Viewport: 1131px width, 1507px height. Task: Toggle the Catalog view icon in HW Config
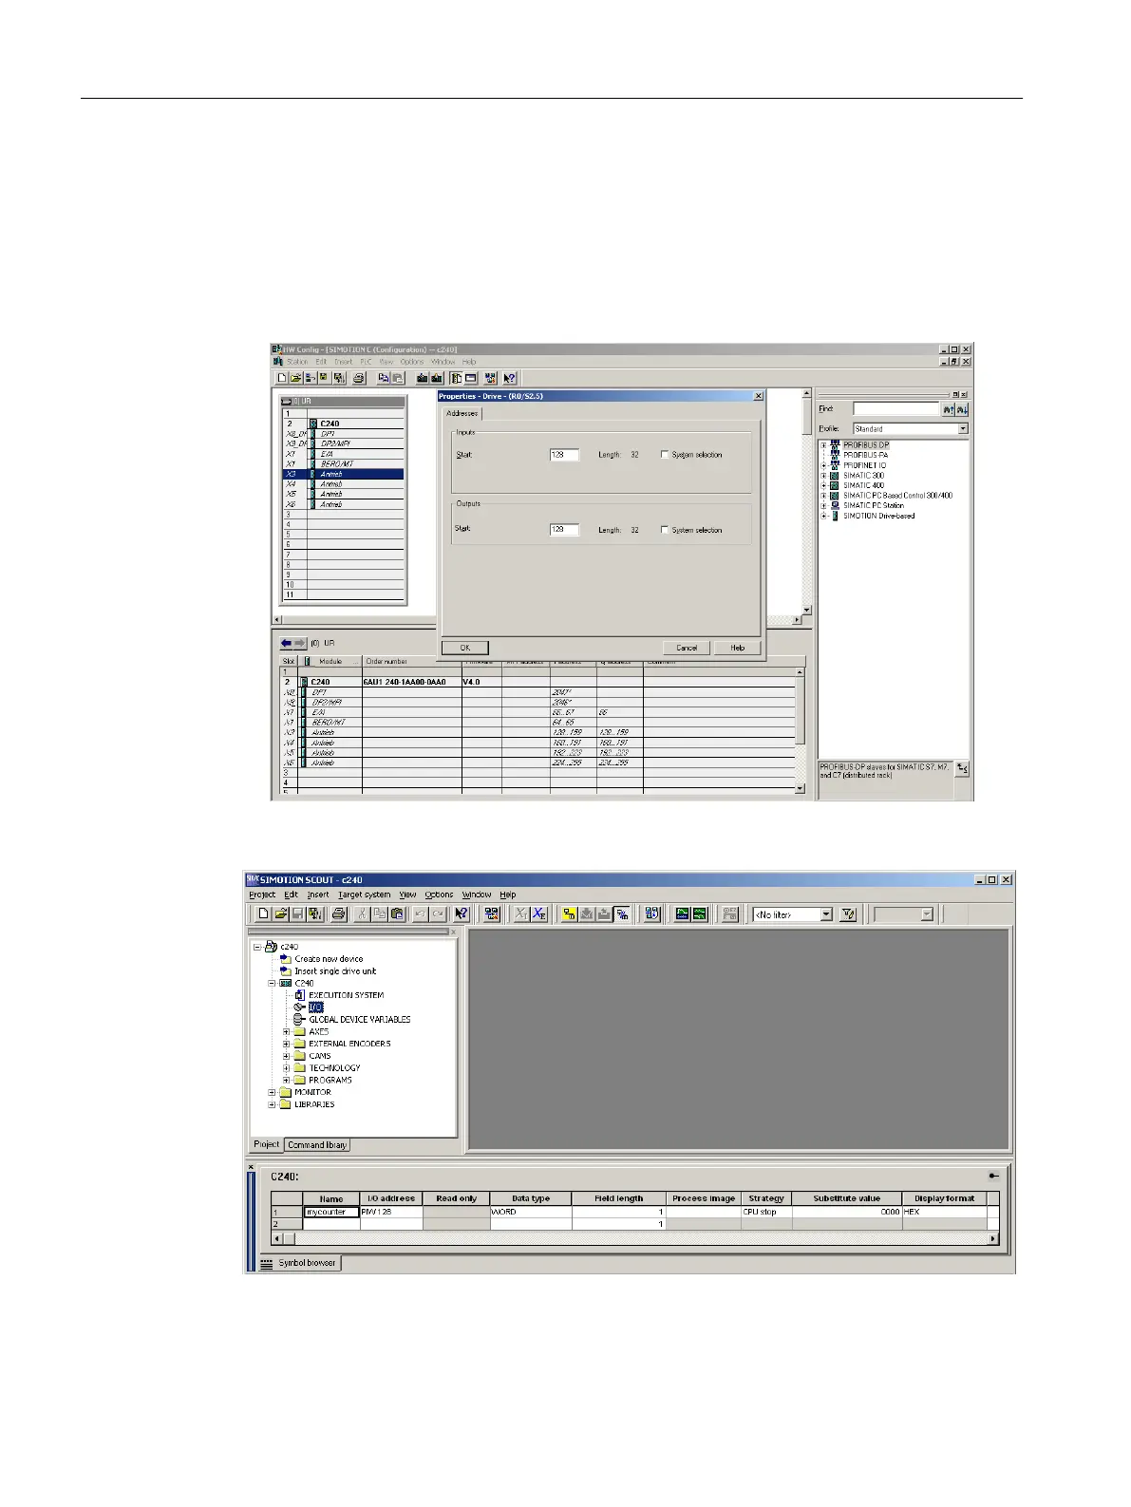click(457, 378)
